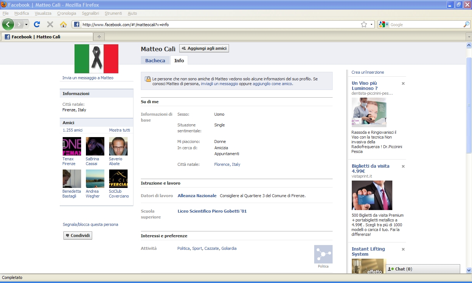Open Liceo Scientifico Piero Gobetti '01 link
The image size is (472, 283).
pyautogui.click(x=212, y=211)
